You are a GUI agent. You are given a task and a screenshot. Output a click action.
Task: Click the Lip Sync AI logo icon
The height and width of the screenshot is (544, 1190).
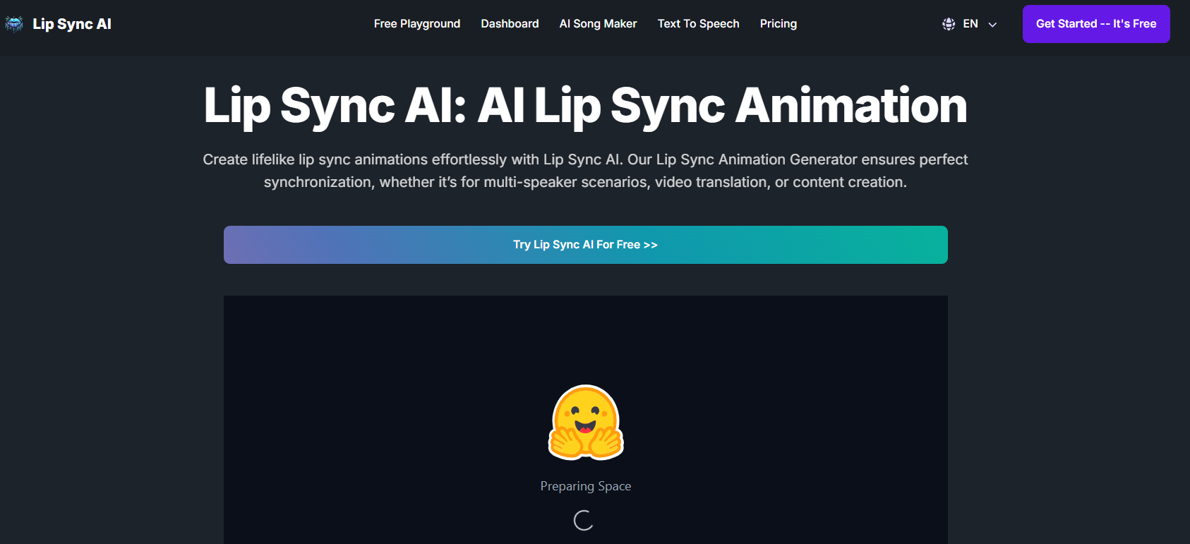pos(14,24)
